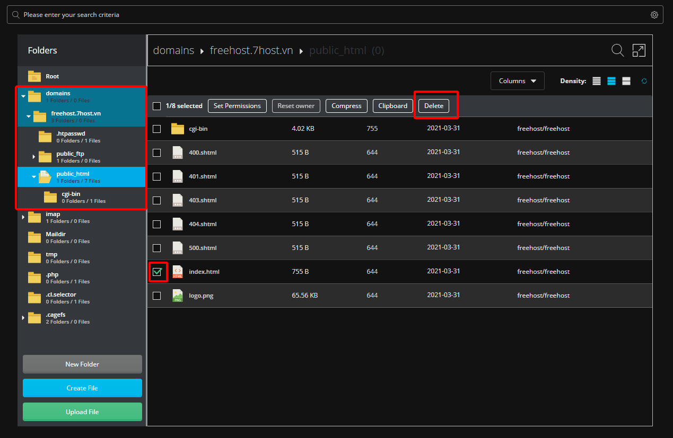The image size is (673, 438).
Task: Click the logo.png image file icon
Action: pyautogui.click(x=177, y=296)
